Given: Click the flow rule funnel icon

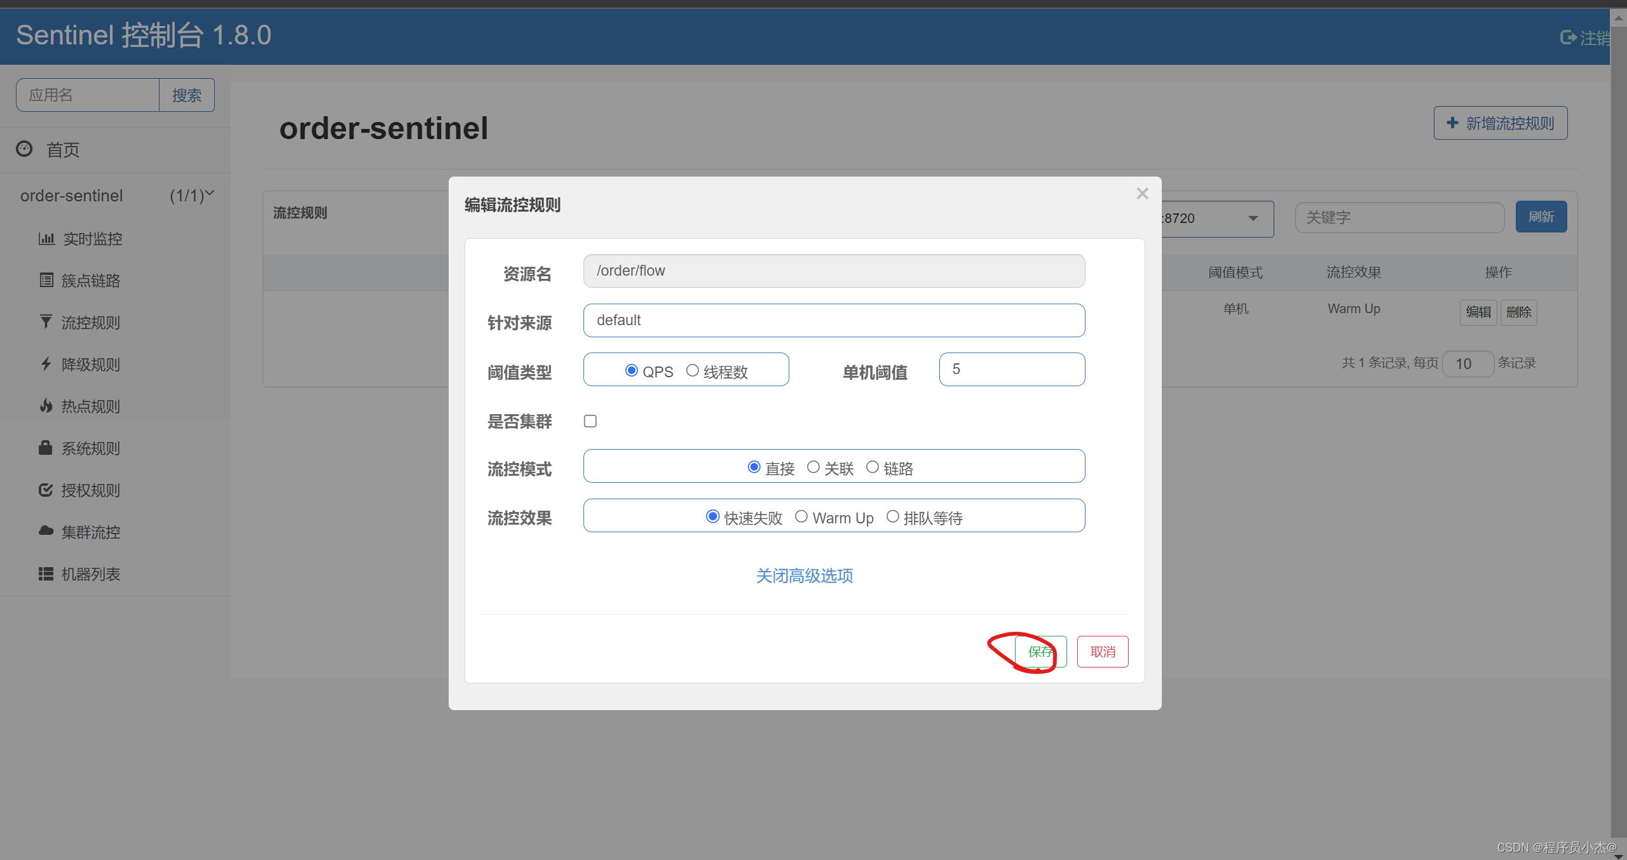Looking at the screenshot, I should pos(46,322).
